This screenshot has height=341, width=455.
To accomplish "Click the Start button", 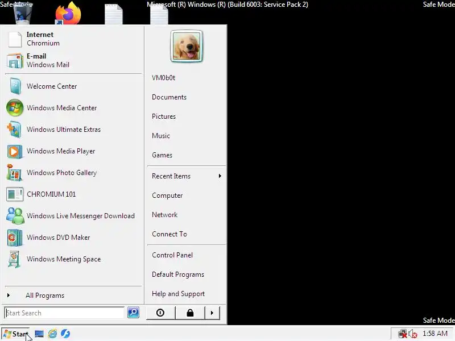I will pyautogui.click(x=16, y=334).
